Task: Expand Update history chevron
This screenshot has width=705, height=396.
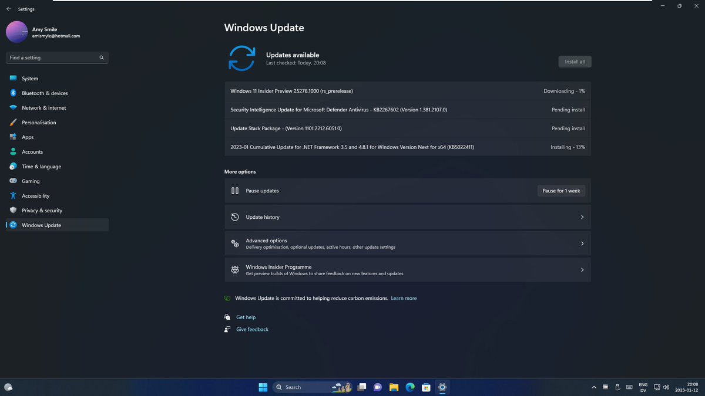Action: pos(582,217)
